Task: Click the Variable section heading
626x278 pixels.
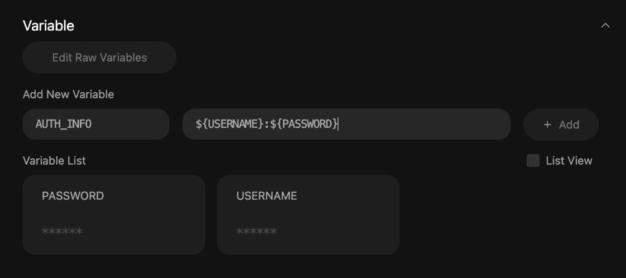Action: click(x=49, y=26)
